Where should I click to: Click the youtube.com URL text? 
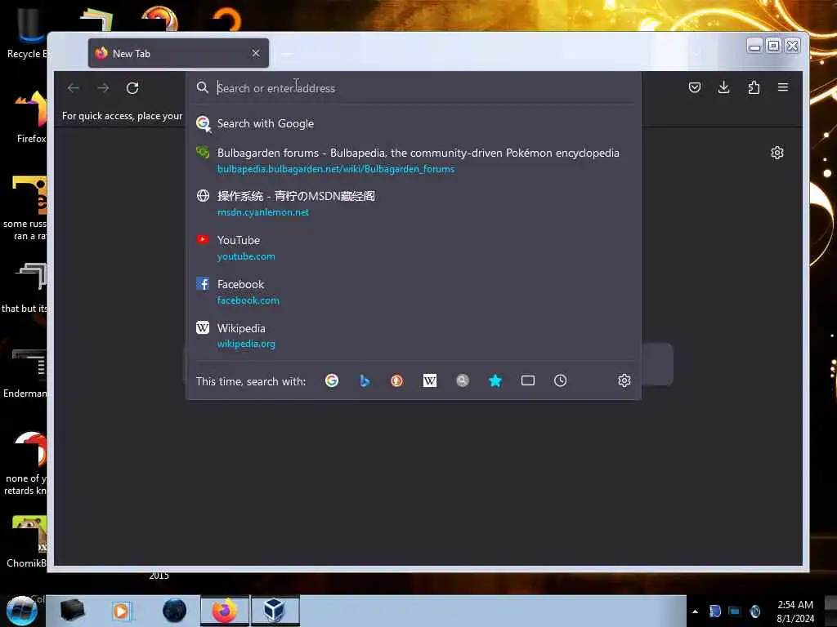246,256
